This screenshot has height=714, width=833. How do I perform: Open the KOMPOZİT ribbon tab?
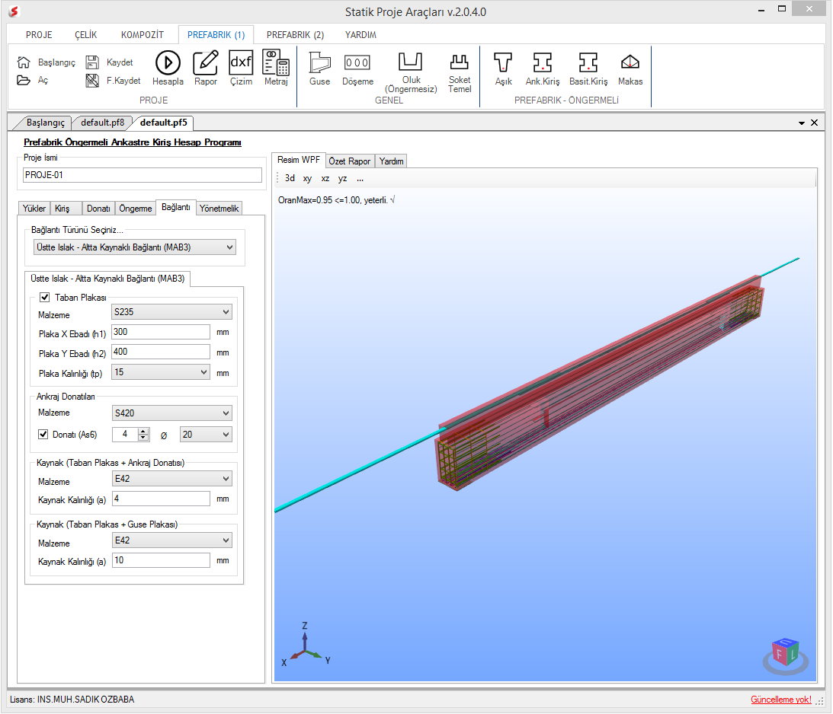(143, 35)
